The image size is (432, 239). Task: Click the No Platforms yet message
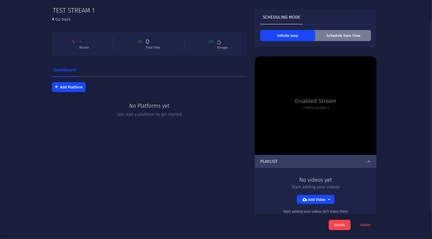pos(149,106)
